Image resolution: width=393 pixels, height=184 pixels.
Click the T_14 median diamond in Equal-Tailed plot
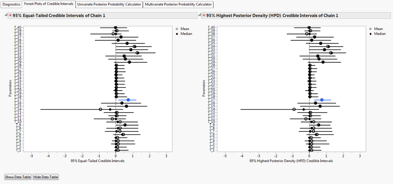coord(110,109)
